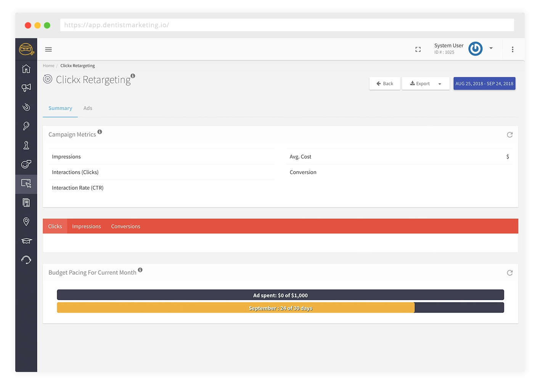
Task: Click the target icon beside page title
Action: 48,79
